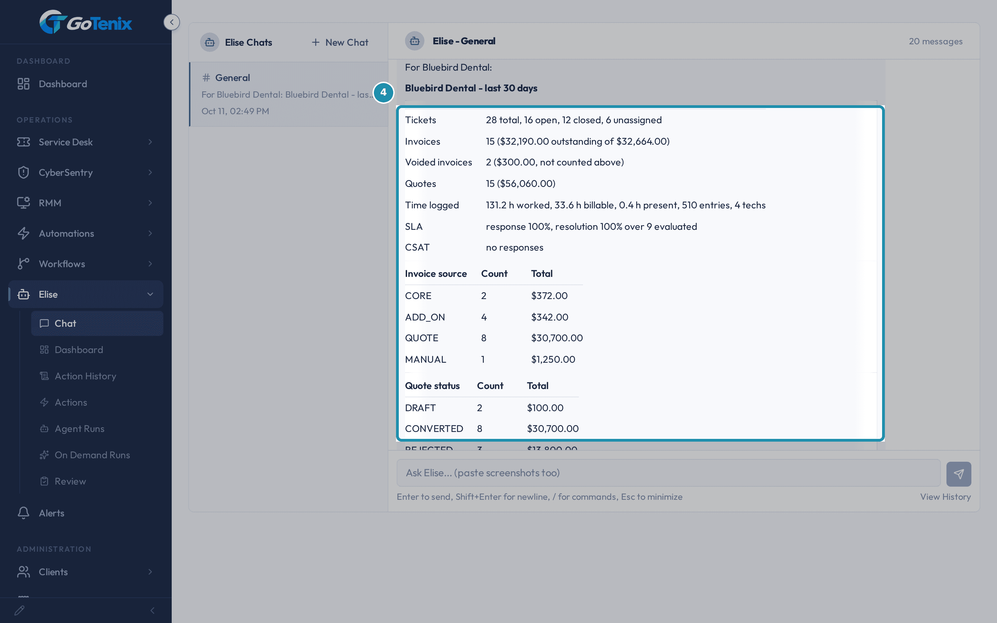
Task: Click the Ask Elise message input field
Action: [668, 473]
